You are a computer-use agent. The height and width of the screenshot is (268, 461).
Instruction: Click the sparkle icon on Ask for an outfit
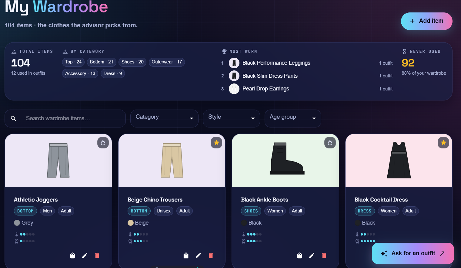pos(384,253)
